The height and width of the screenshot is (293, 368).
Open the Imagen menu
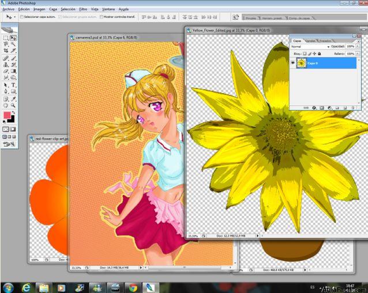click(x=39, y=9)
